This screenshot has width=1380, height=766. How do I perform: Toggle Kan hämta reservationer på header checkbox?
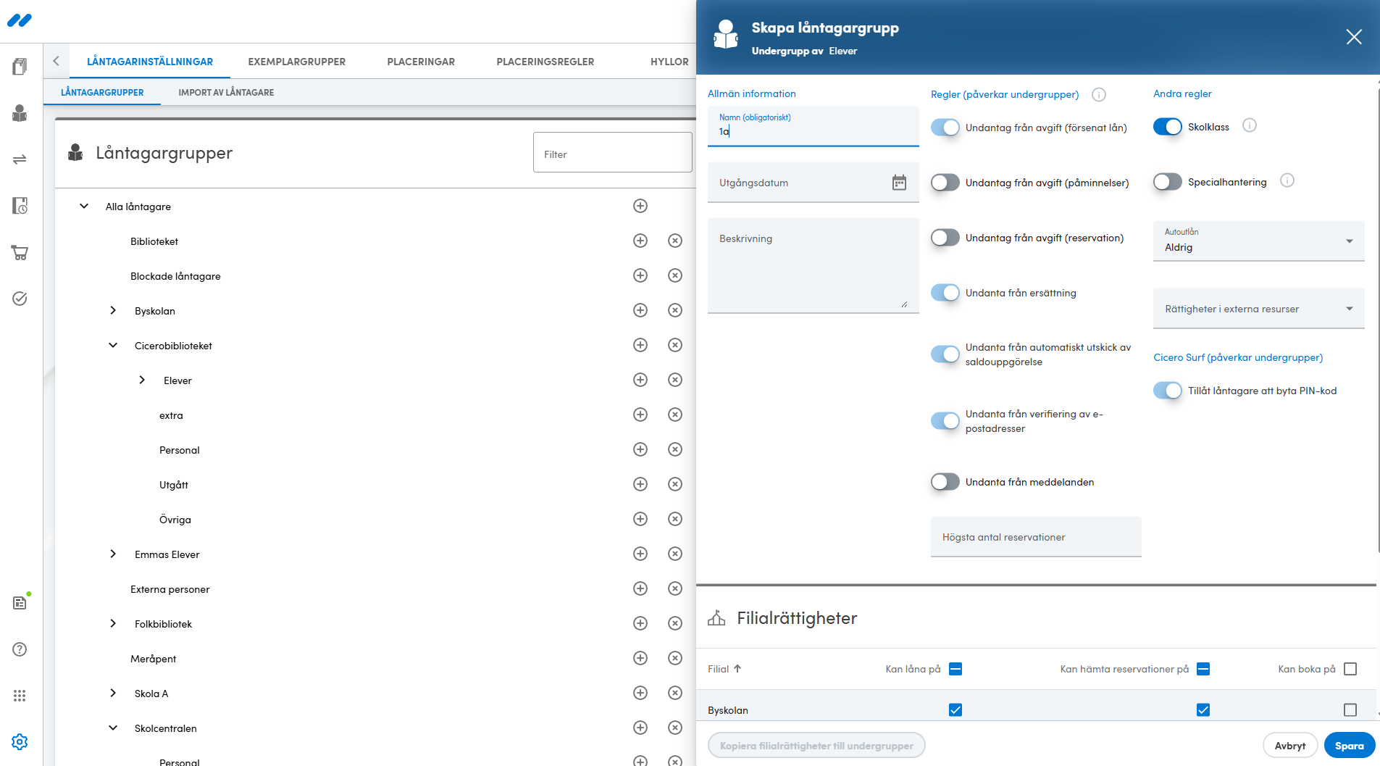(x=1203, y=669)
